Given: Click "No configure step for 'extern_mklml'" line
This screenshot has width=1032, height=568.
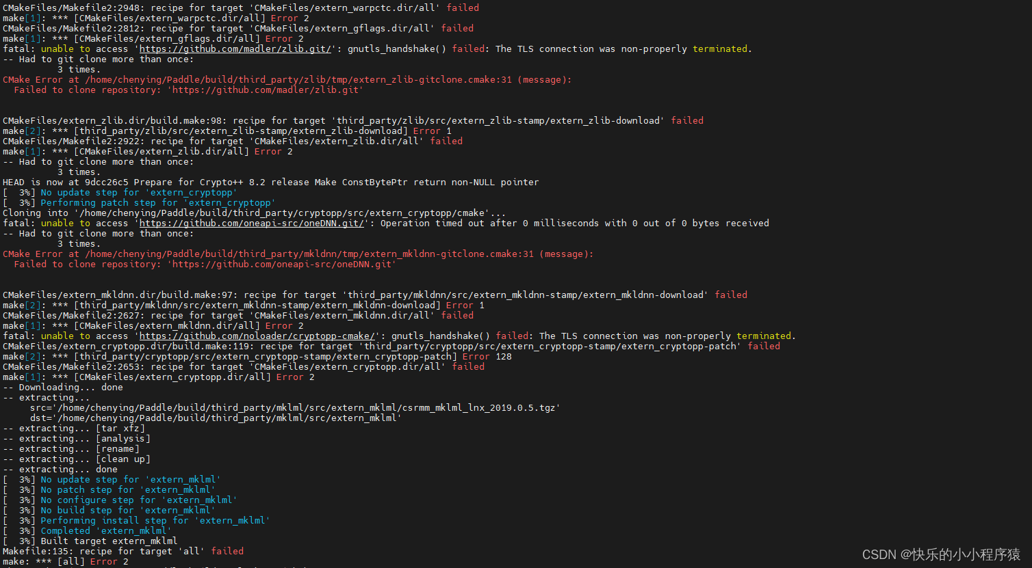Looking at the screenshot, I should point(120,500).
